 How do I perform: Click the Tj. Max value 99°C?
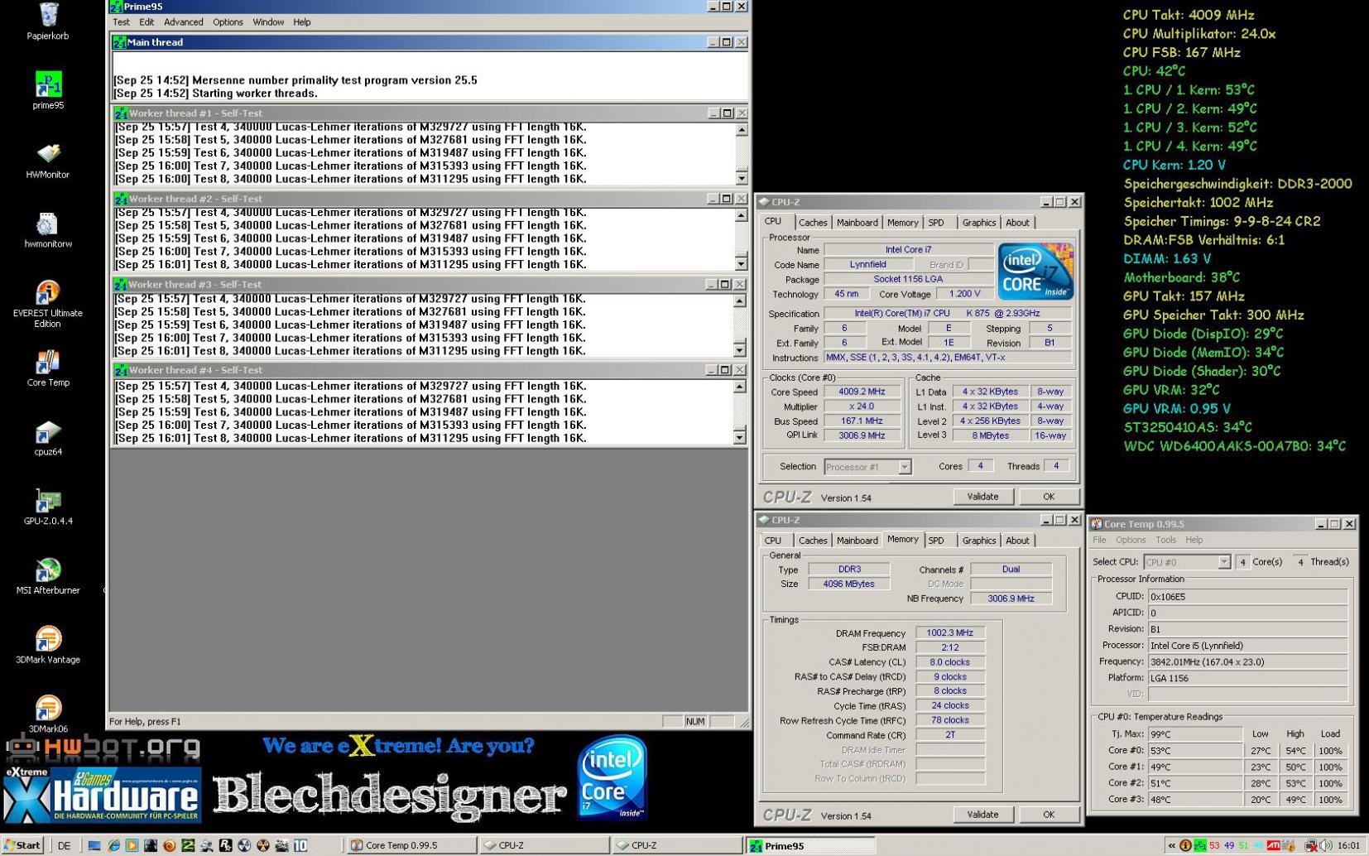point(1194,734)
